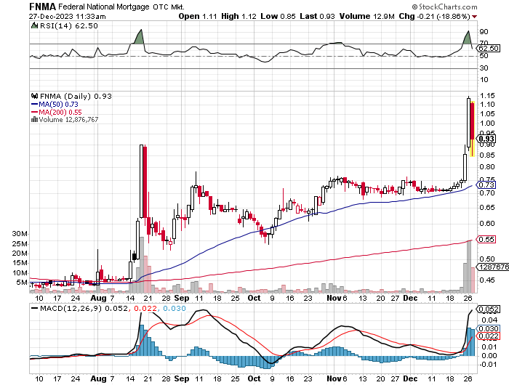Click the red MA(200) 0.55 legend

pyautogui.click(x=57, y=112)
